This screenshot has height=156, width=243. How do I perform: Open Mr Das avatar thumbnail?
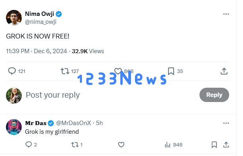click(x=14, y=127)
